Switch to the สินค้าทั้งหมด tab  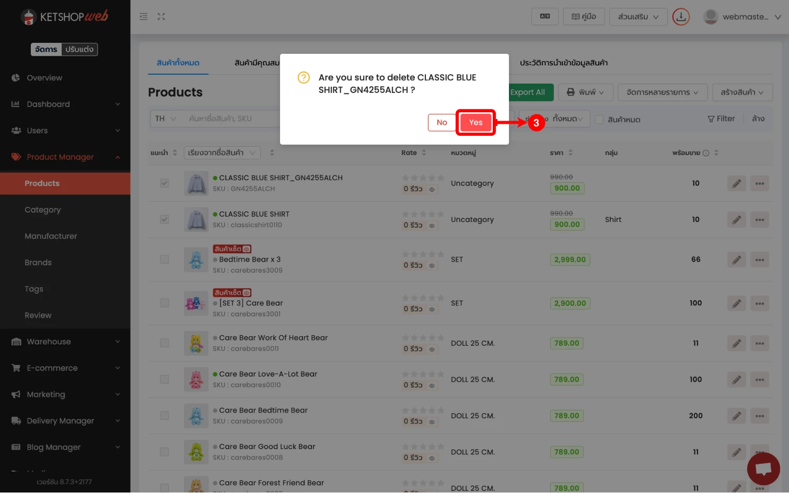(178, 63)
